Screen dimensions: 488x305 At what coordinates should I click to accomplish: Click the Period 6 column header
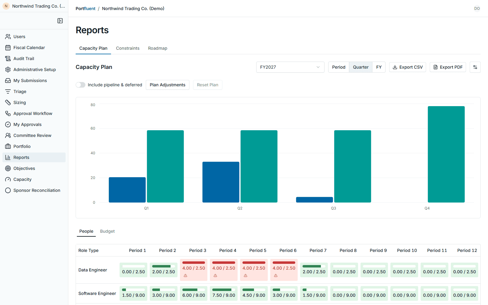point(288,250)
